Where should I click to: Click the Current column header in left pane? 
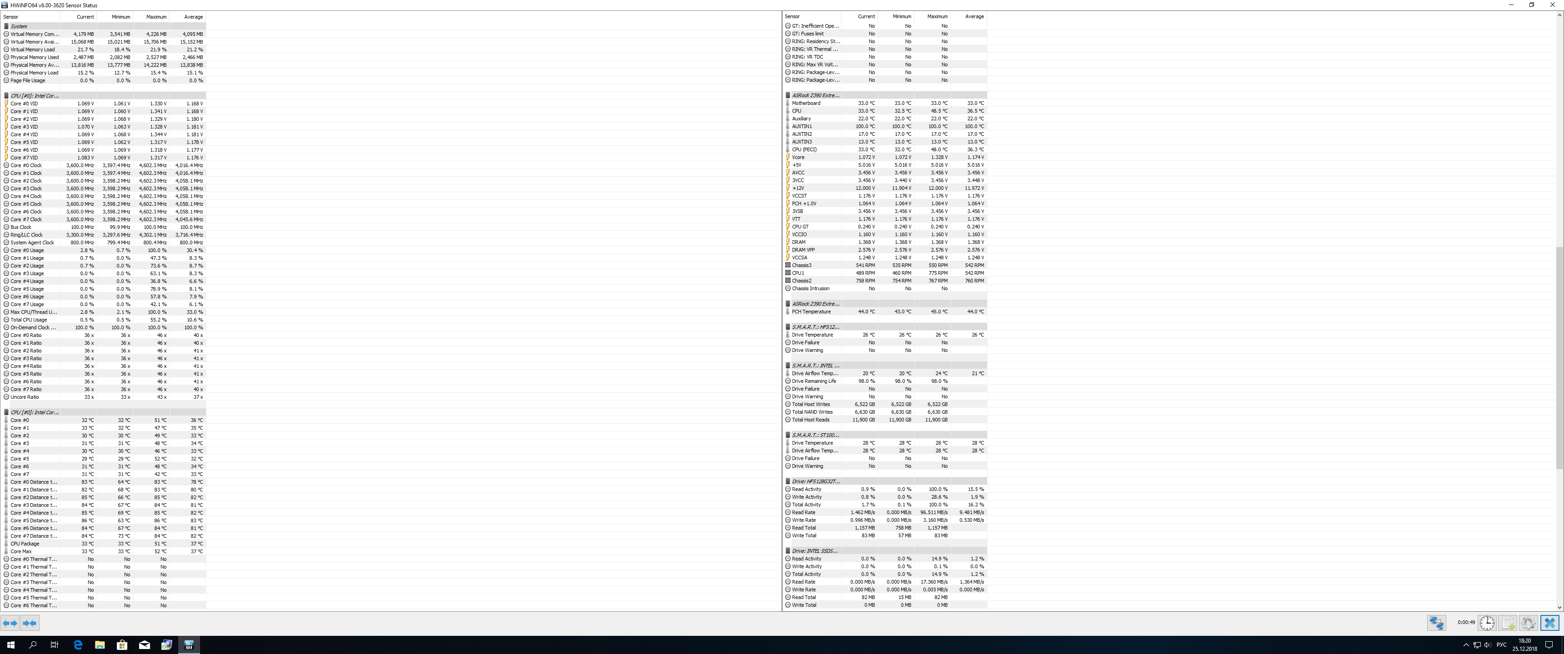tap(85, 17)
